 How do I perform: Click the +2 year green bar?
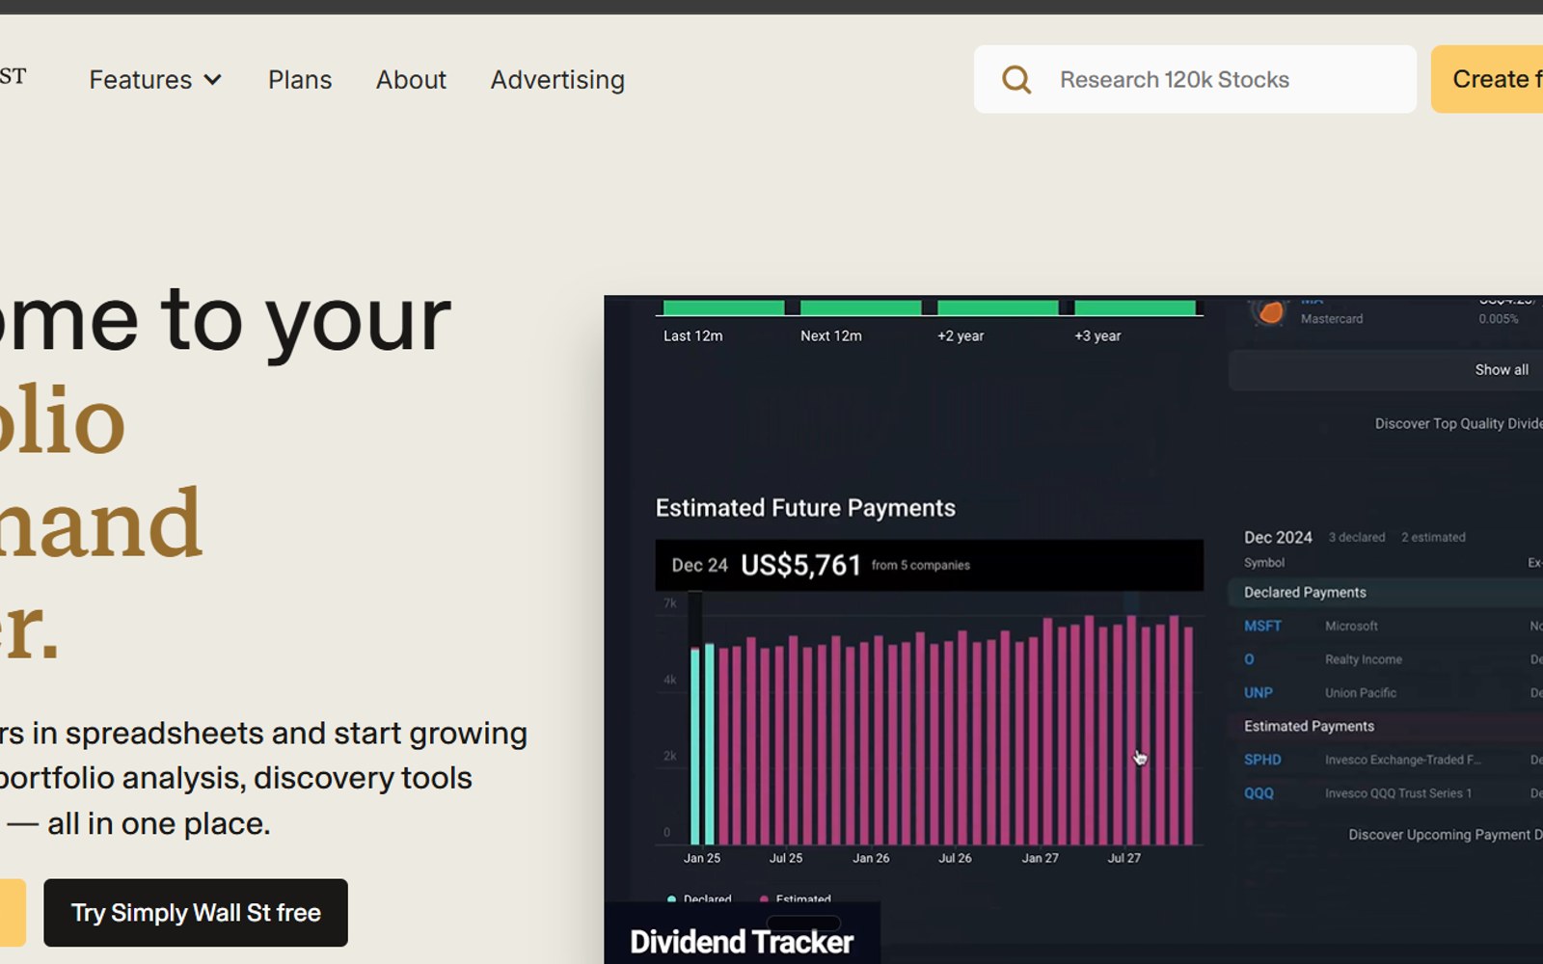998,308
